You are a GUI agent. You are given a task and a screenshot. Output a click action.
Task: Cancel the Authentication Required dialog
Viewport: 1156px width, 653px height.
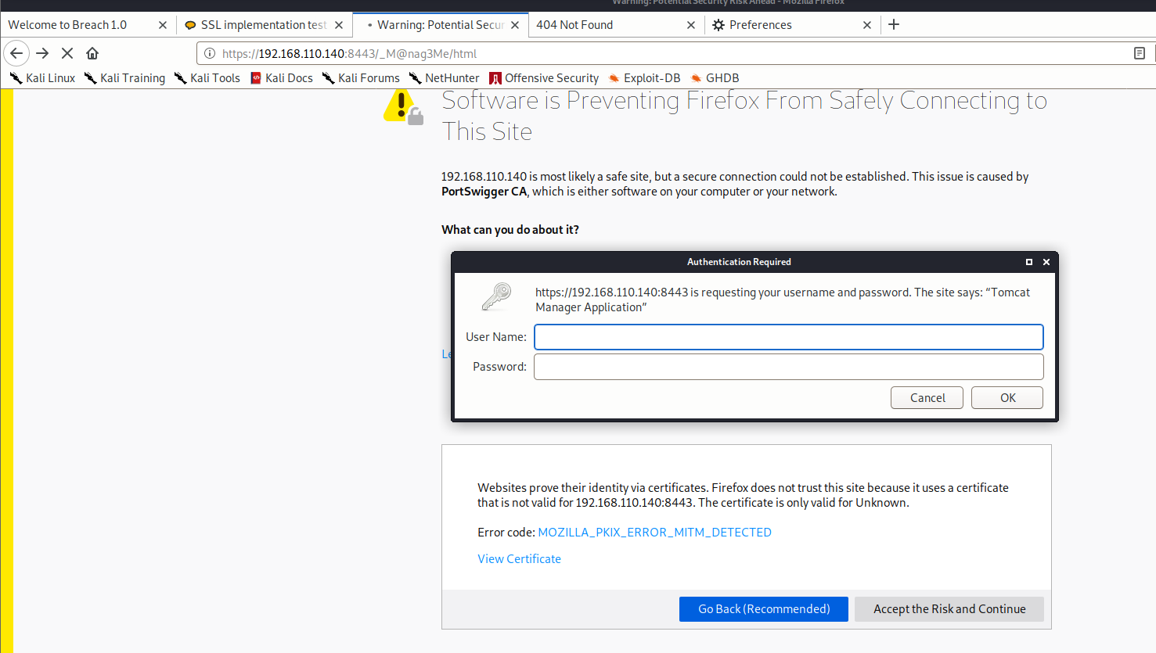coord(927,397)
